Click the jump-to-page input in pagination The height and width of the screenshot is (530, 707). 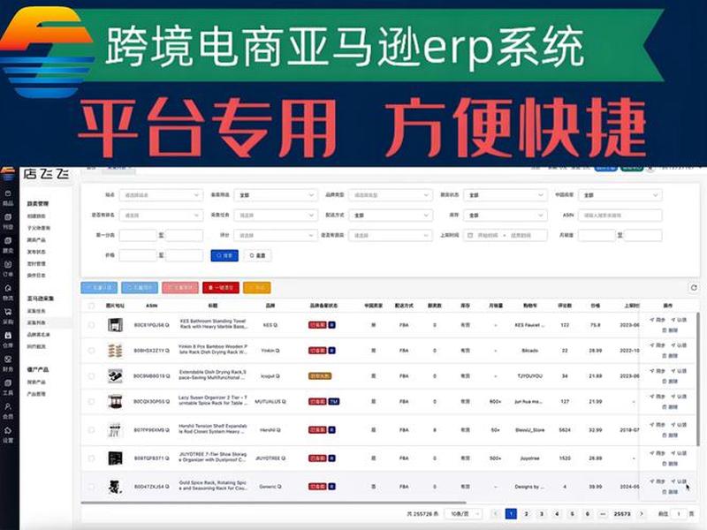[x=679, y=514]
